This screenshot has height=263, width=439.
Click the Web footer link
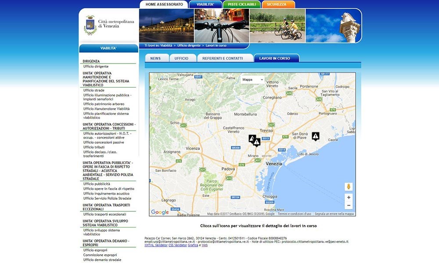pyautogui.click(x=205, y=245)
